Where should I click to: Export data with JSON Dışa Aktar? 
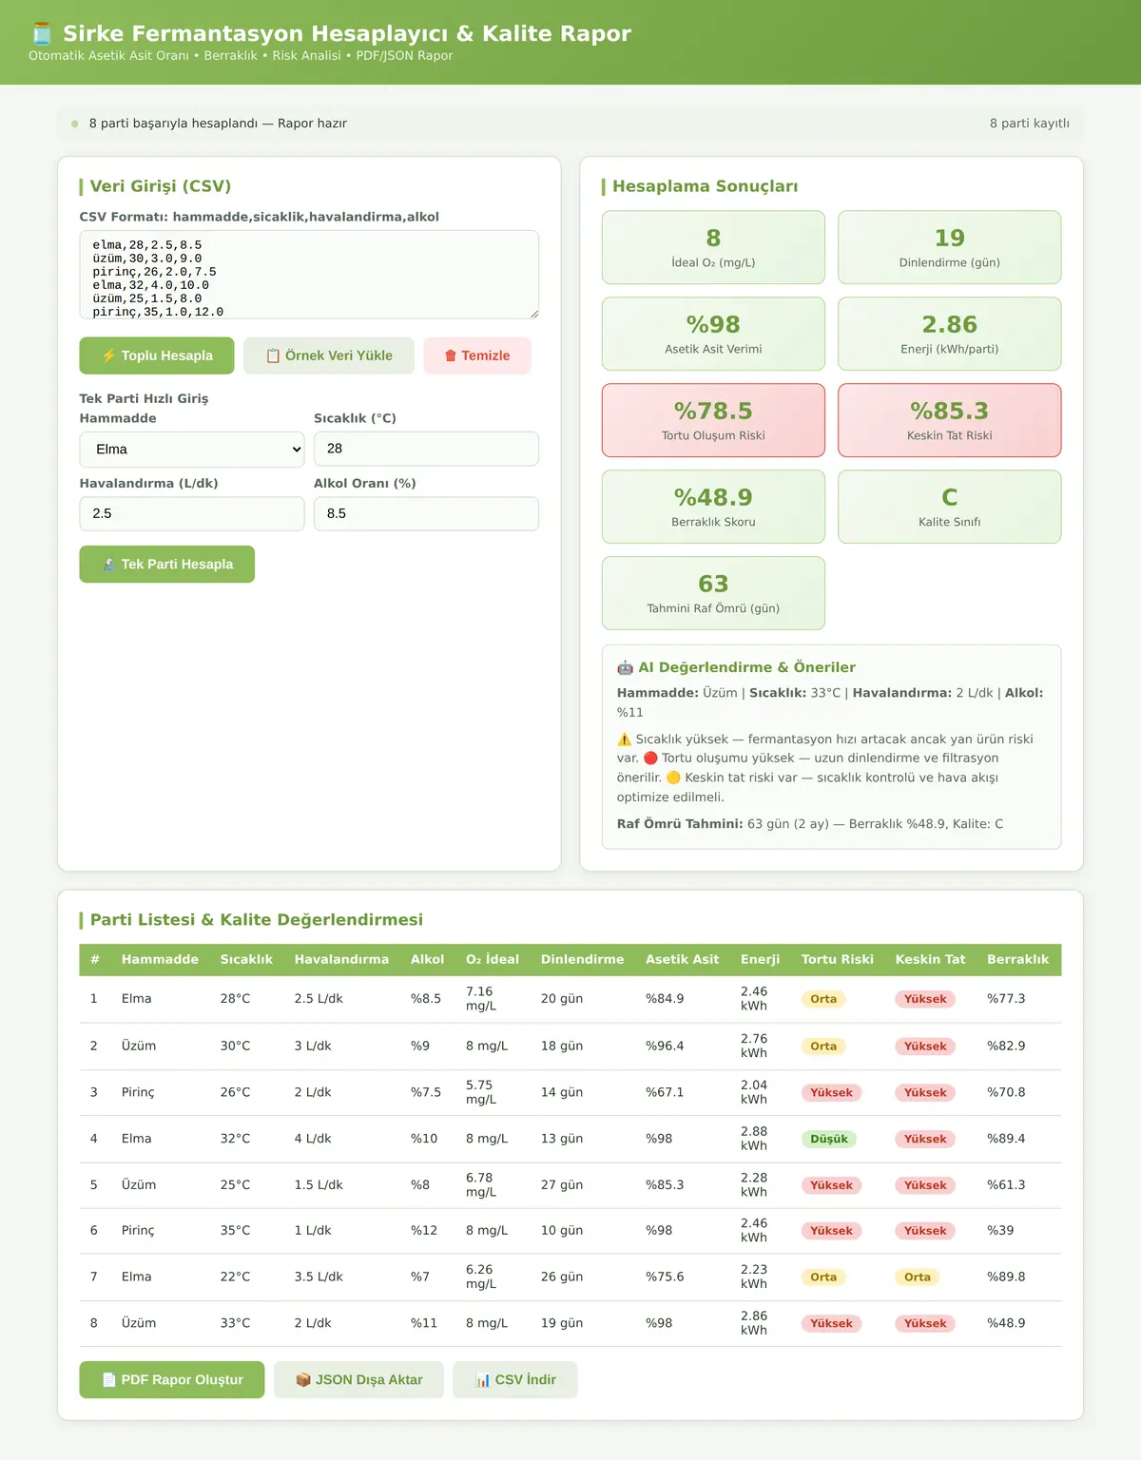[358, 1379]
